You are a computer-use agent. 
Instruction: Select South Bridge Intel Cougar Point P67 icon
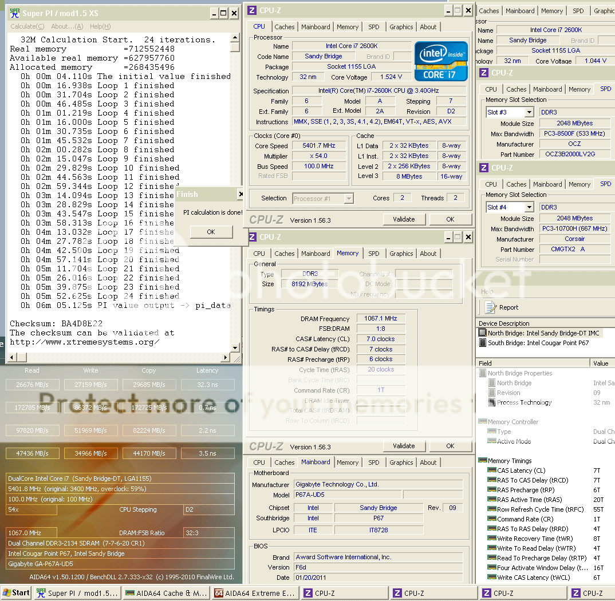click(483, 343)
